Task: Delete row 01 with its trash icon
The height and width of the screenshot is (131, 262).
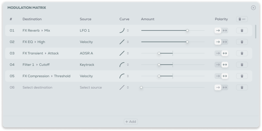Action: coord(242,31)
